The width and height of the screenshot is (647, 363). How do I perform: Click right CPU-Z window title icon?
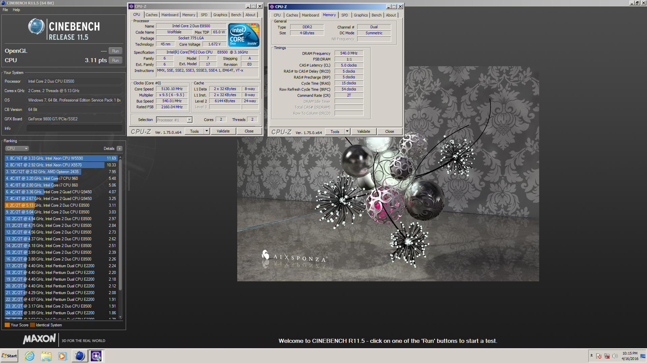272,7
